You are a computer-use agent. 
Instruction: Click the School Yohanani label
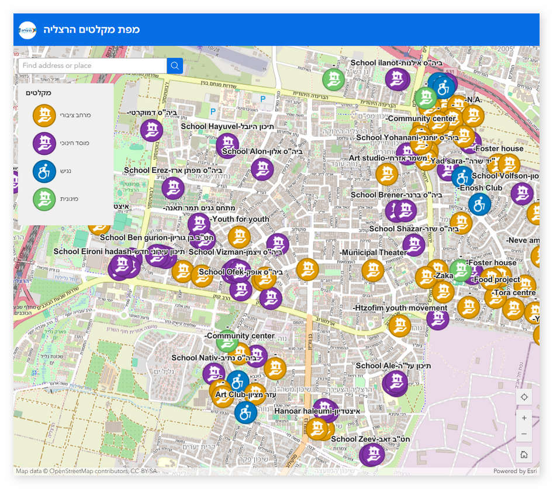[407, 137]
